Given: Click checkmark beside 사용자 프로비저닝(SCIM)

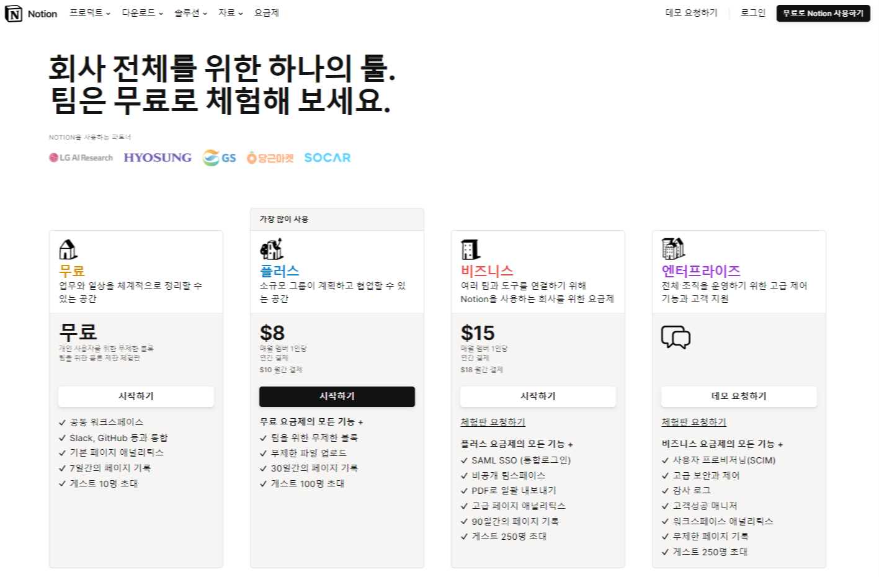Looking at the screenshot, I should [x=665, y=460].
